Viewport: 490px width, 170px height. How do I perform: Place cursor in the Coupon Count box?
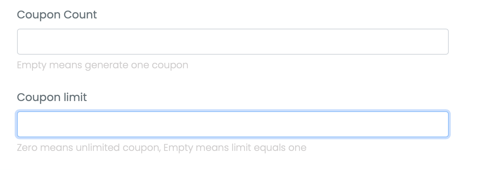click(232, 42)
